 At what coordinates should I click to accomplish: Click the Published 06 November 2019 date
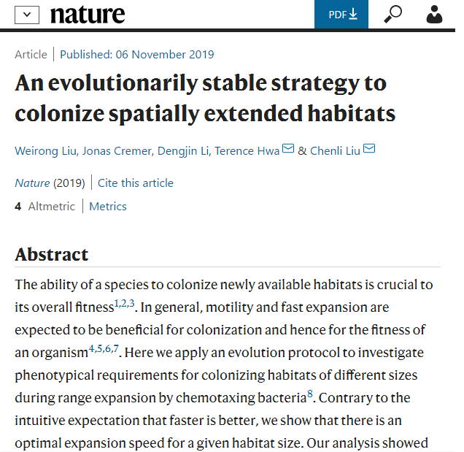coord(137,54)
